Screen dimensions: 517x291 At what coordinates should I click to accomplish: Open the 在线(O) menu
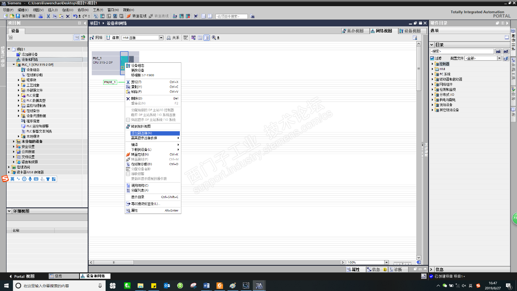[68, 10]
